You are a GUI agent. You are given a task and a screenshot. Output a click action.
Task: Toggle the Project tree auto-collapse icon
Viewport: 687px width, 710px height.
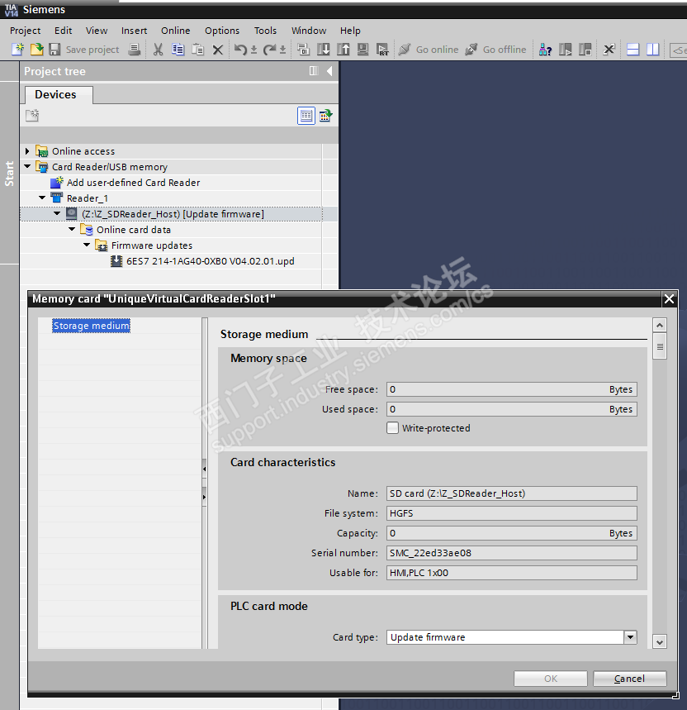pyautogui.click(x=314, y=70)
